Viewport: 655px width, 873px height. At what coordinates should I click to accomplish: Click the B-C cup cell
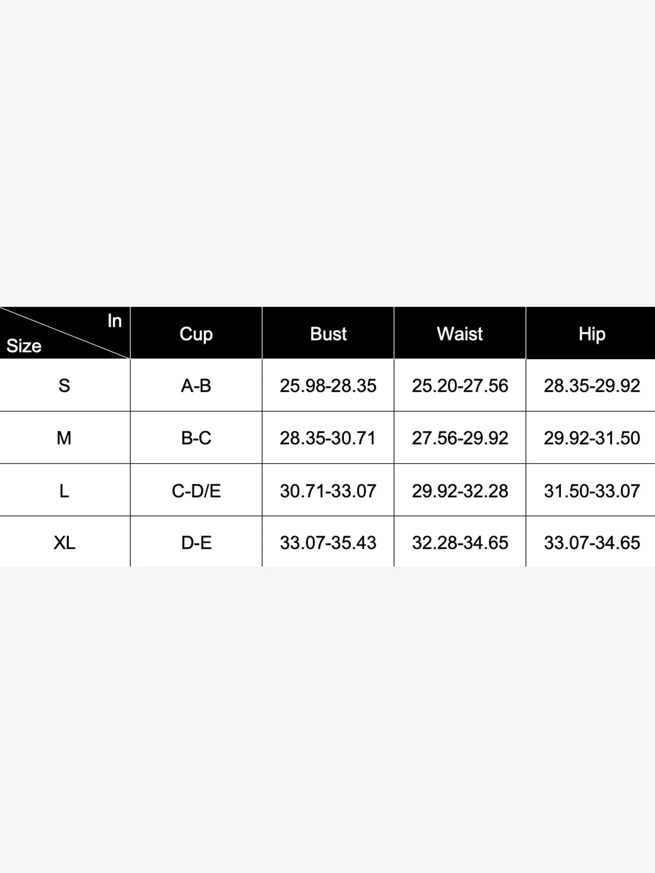[x=196, y=438]
